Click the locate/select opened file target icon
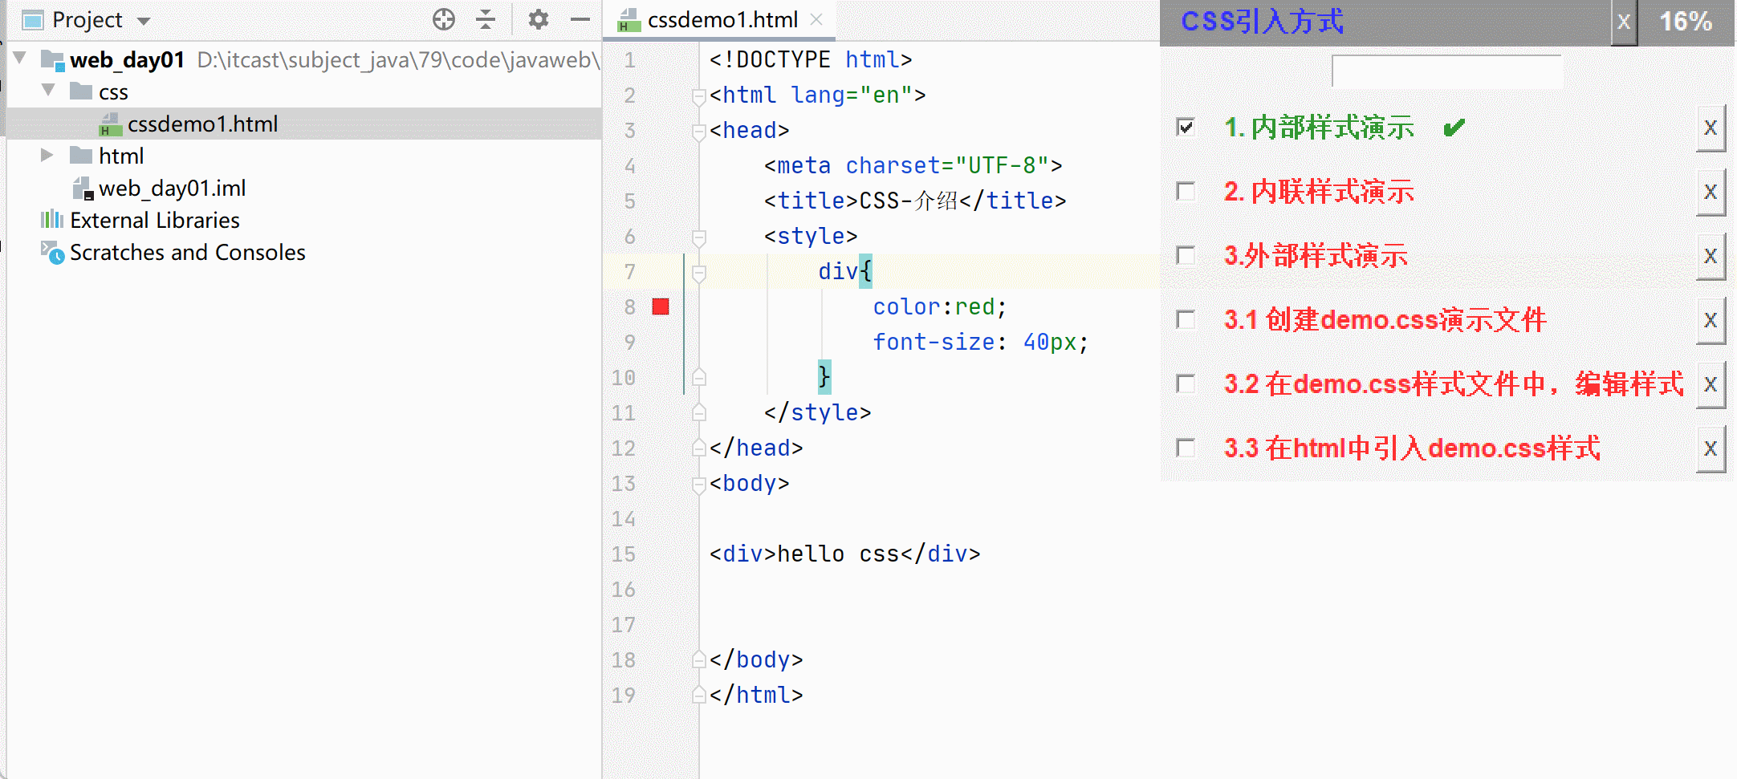The height and width of the screenshot is (779, 1737). (443, 19)
